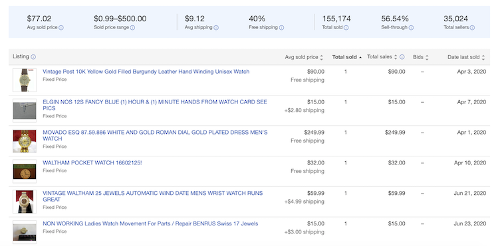The height and width of the screenshot is (246, 498).
Task: Click the +$2.80 shipping text
Action: (305, 110)
